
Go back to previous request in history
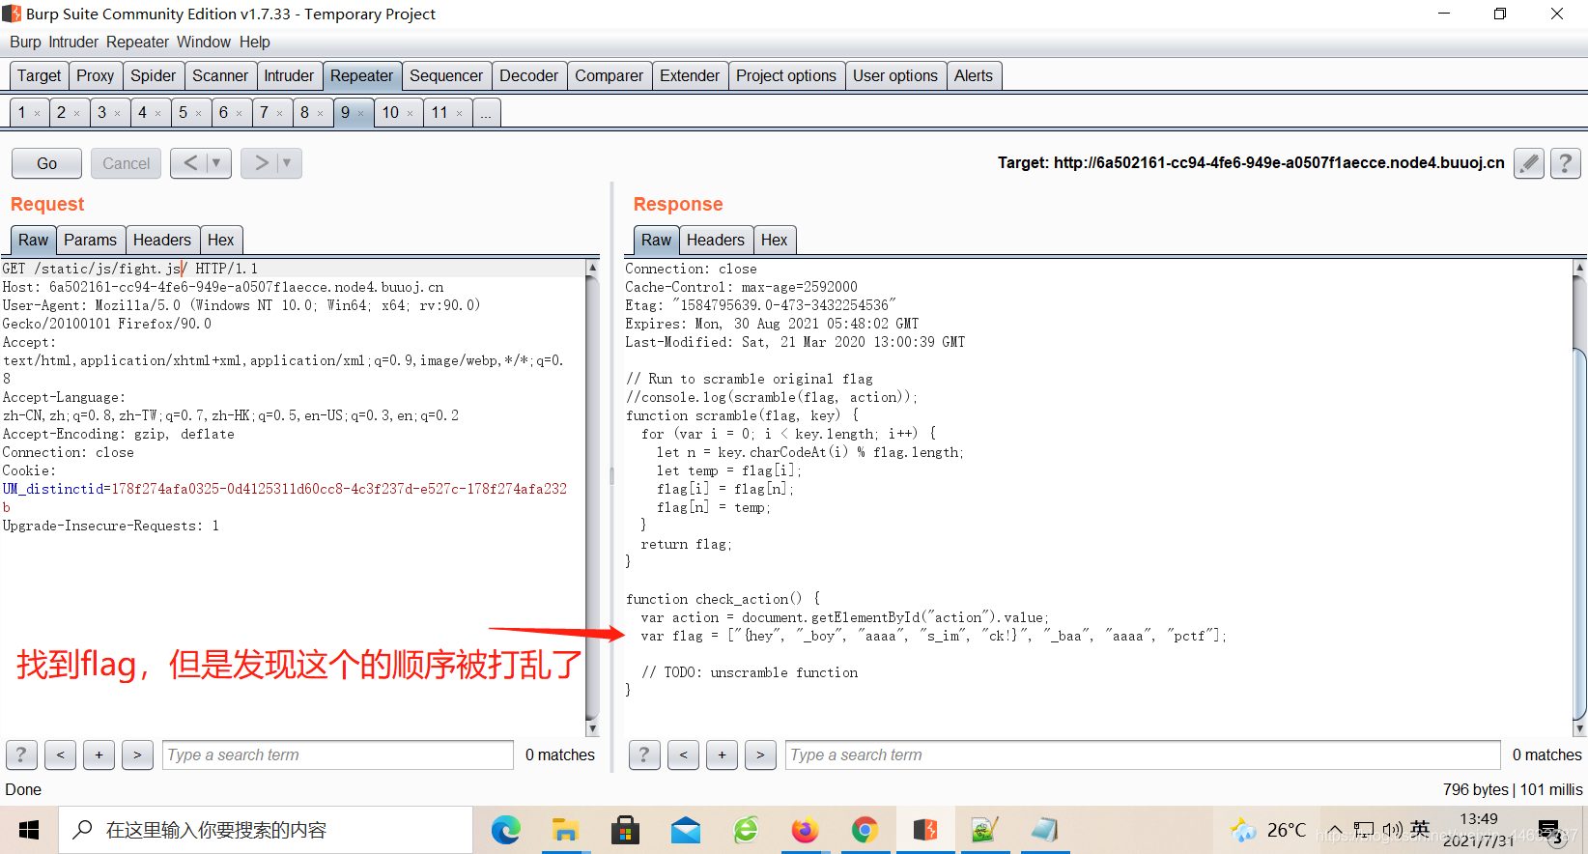(x=190, y=163)
